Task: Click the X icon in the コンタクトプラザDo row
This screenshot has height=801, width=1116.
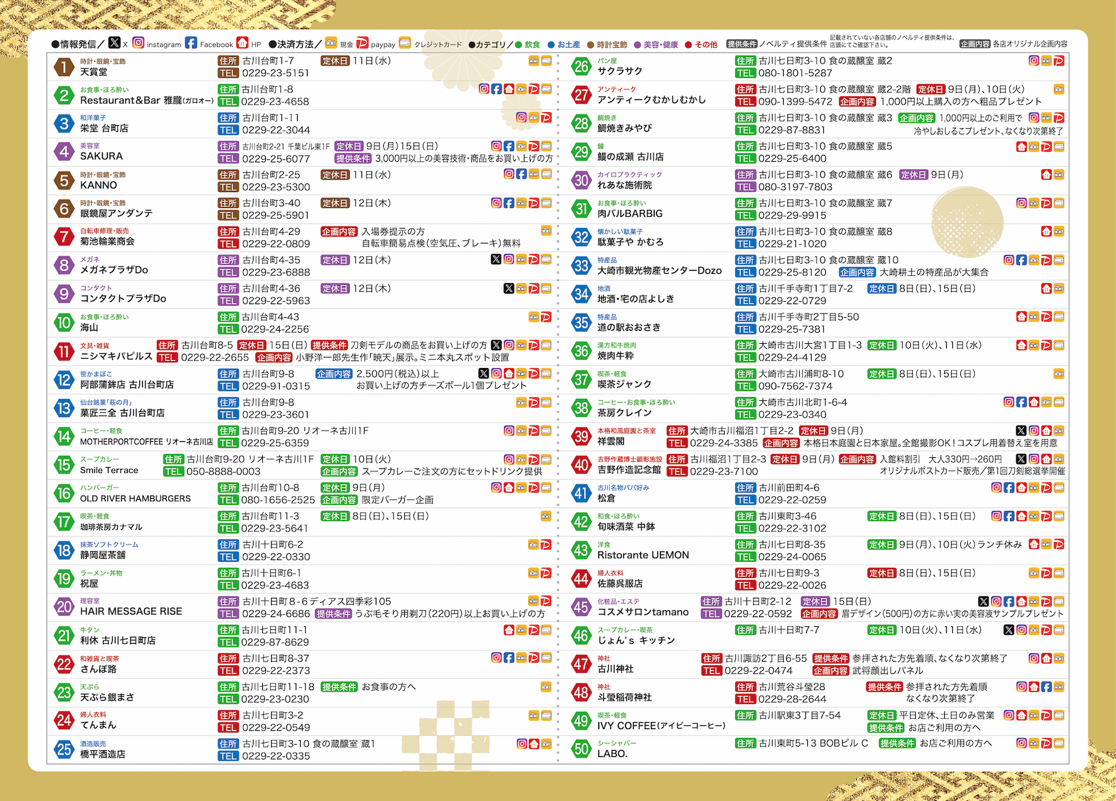Action: [508, 287]
